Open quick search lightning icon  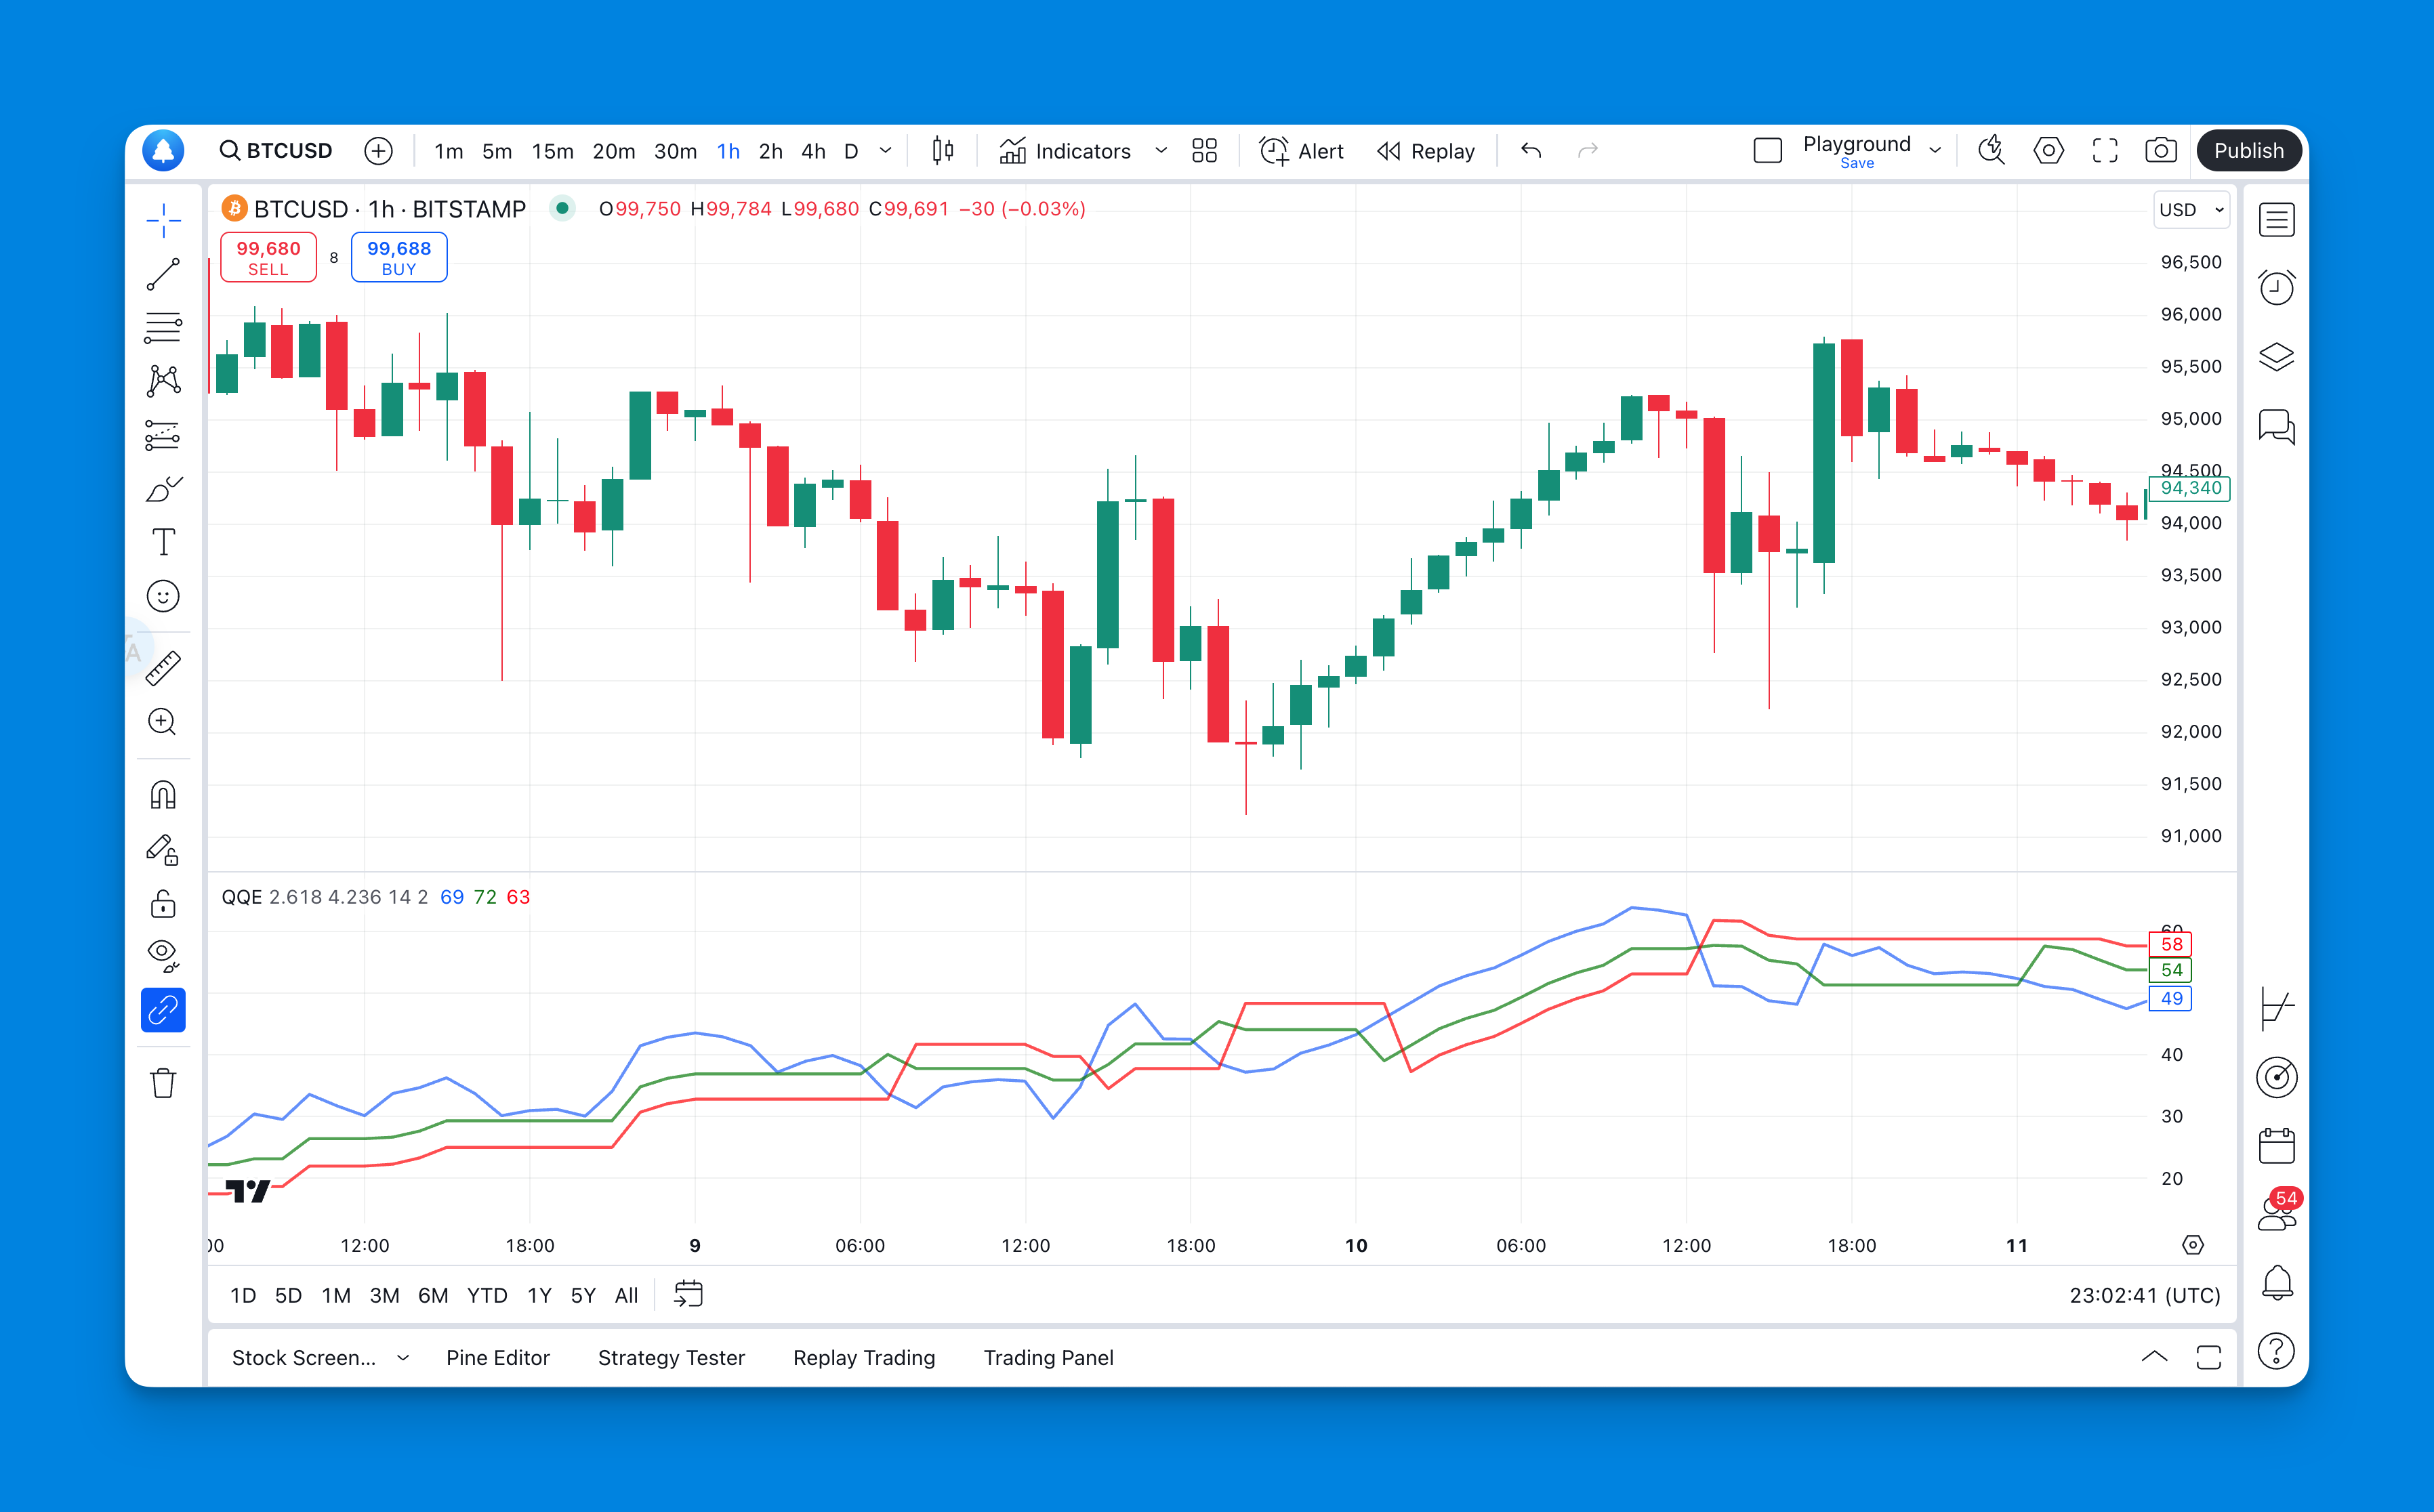coord(1992,151)
